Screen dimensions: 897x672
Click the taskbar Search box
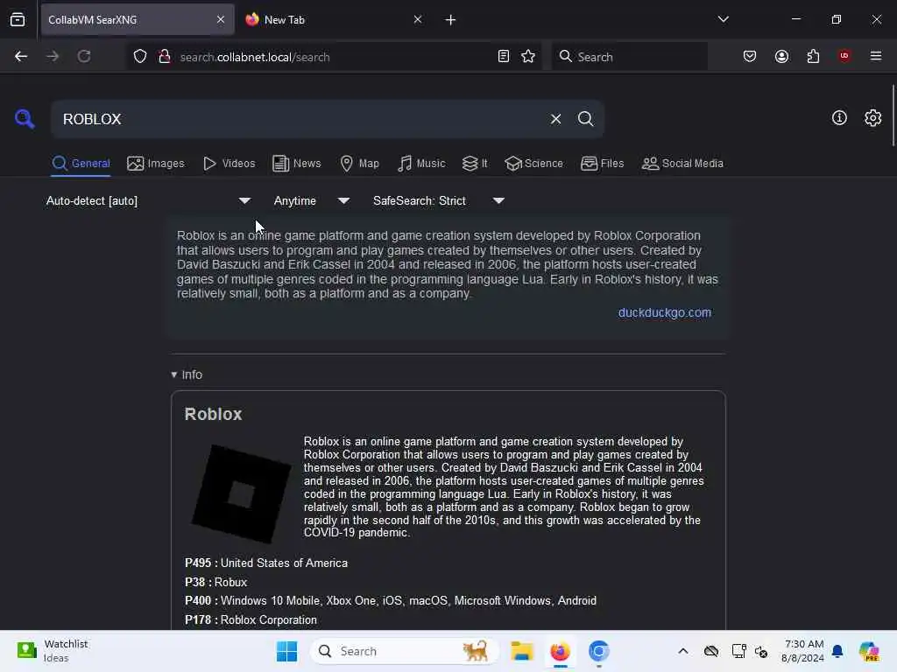point(404,651)
